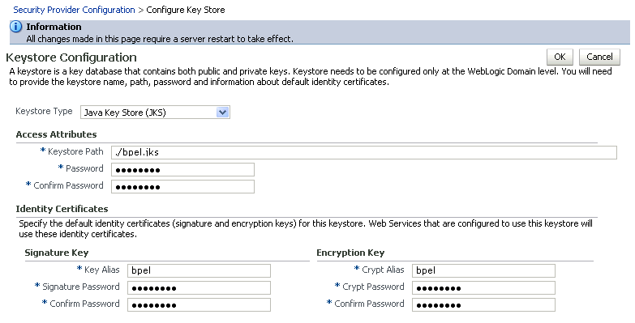Focus Confirm Password under Signature Key
635x323 pixels.
[199, 304]
